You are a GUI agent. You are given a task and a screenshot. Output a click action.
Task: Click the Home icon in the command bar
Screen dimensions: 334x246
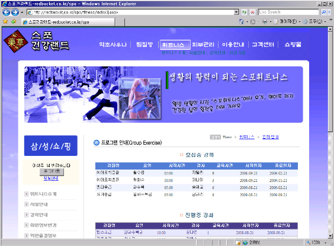pyautogui.click(x=242, y=21)
